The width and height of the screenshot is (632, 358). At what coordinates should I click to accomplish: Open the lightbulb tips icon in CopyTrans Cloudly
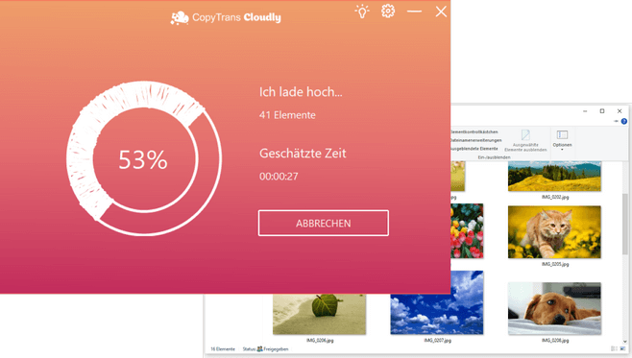362,12
